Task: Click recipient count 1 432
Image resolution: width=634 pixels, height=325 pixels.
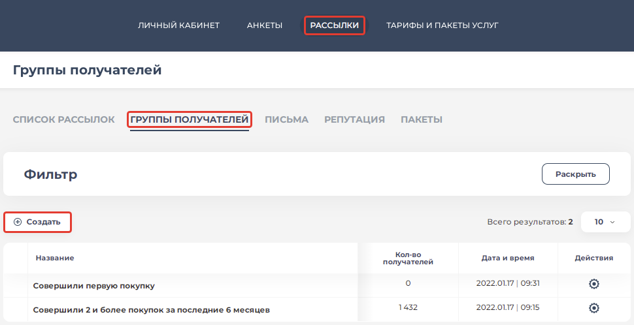Action: point(408,307)
